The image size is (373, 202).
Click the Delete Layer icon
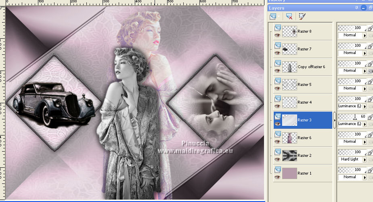tap(289, 17)
